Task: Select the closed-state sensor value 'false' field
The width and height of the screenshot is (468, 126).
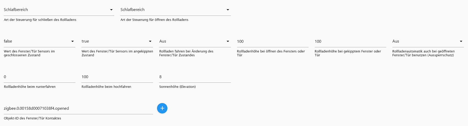Action: [40, 41]
